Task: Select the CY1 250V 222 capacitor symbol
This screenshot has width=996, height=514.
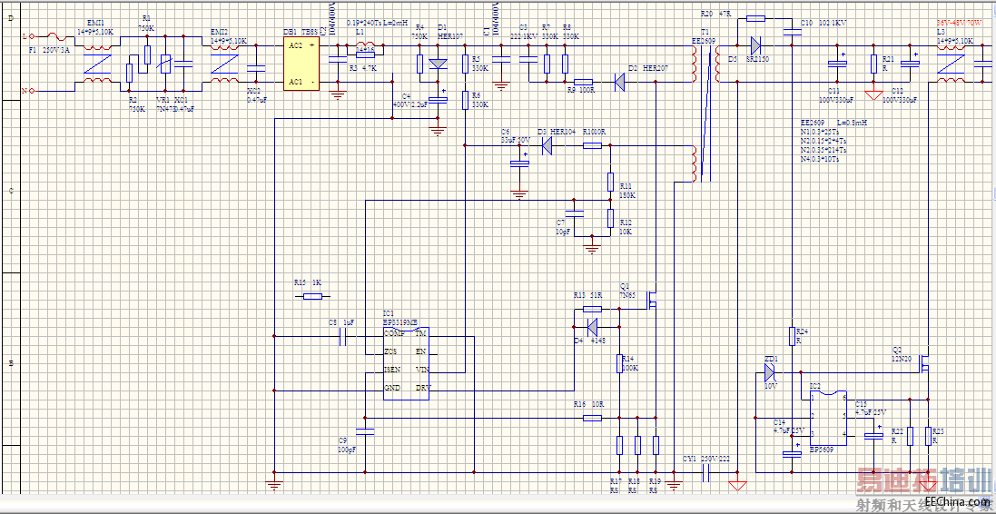Action: [705, 471]
